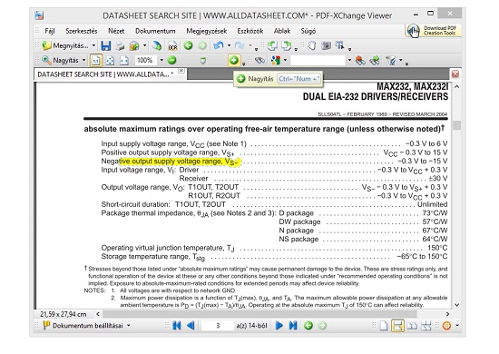Click the Download PDF Creation Tools button
499x354 pixels.
click(x=433, y=31)
